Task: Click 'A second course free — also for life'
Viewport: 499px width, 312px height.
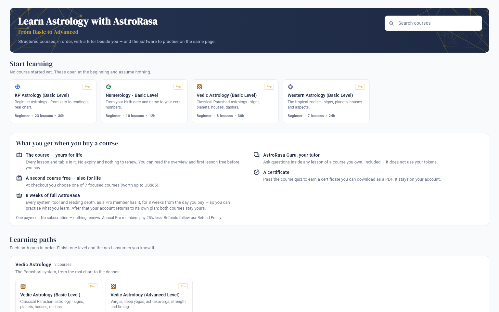Action: (x=63, y=178)
